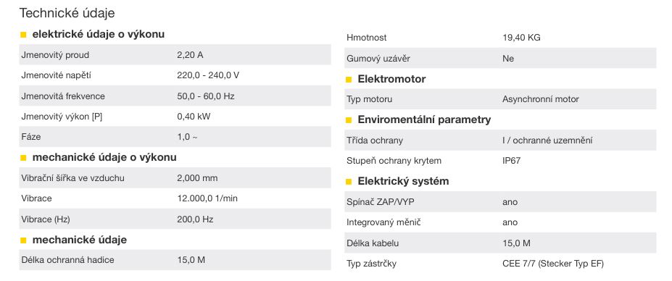Click the 220,0 - 240,0 V value

point(208,75)
